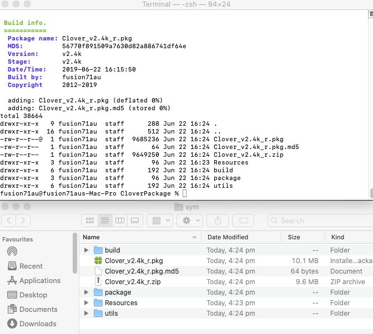
Task: Click Terminal split pane button
Action: point(371,14)
